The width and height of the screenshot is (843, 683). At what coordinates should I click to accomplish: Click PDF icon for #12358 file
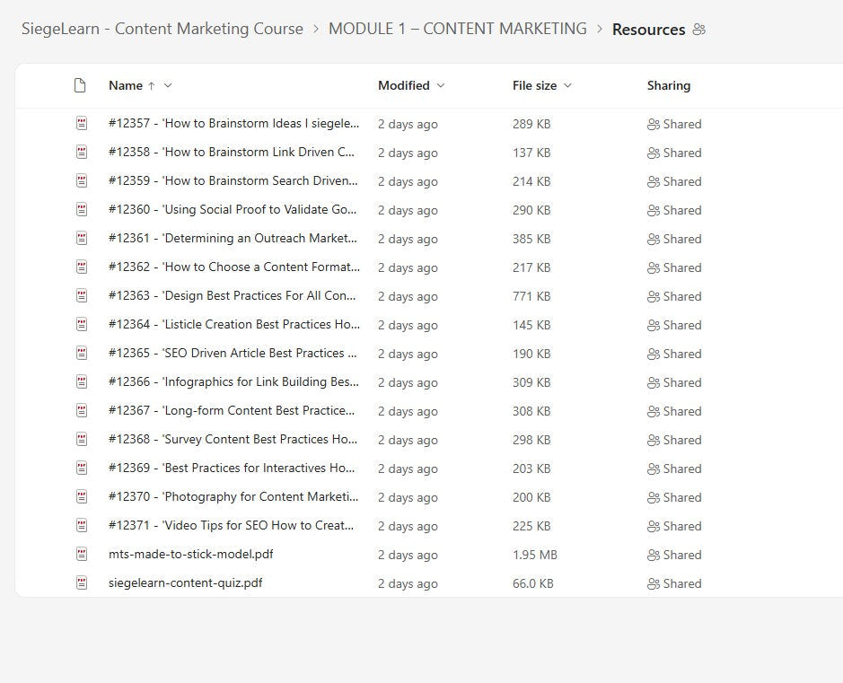click(82, 153)
